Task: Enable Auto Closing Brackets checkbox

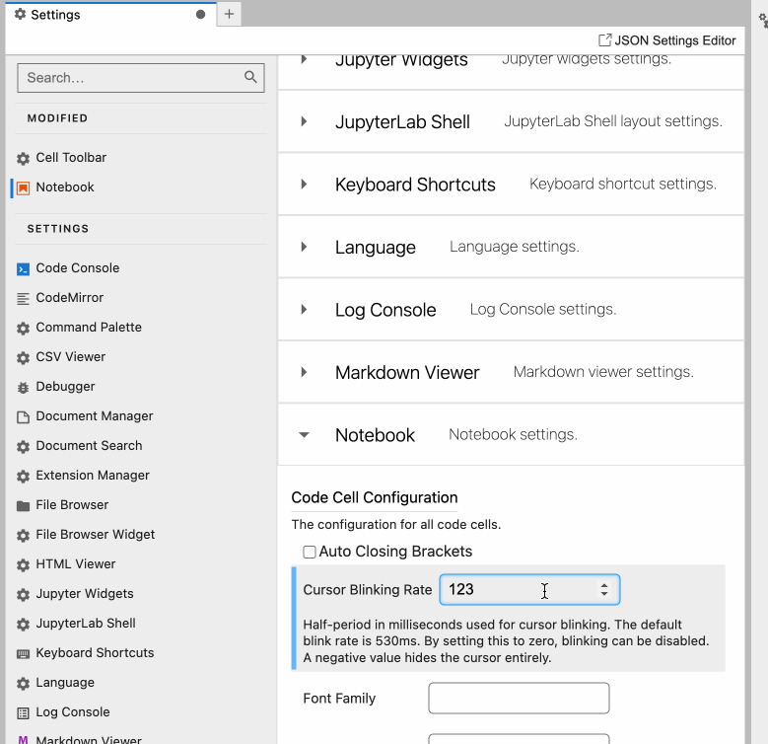Action: tap(309, 552)
